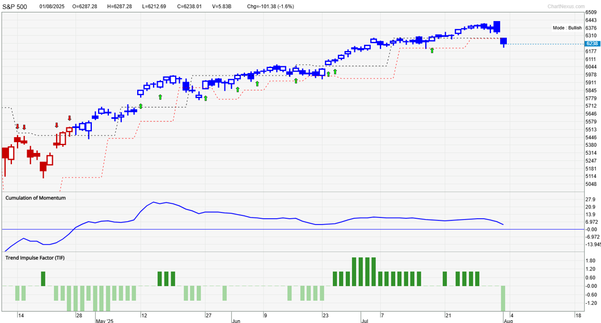Click the May '25 month label
The width and height of the screenshot is (601, 323).
pyautogui.click(x=105, y=321)
